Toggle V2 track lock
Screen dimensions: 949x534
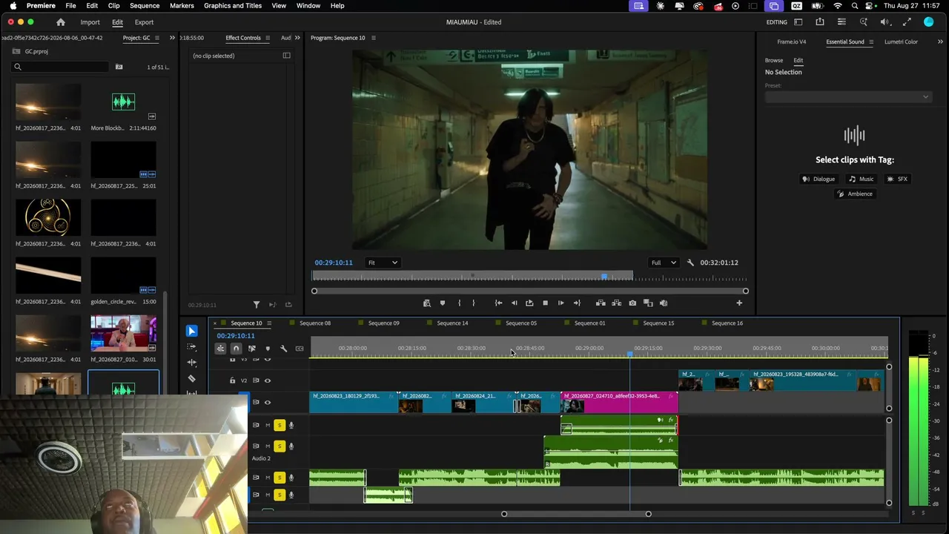pyautogui.click(x=233, y=380)
